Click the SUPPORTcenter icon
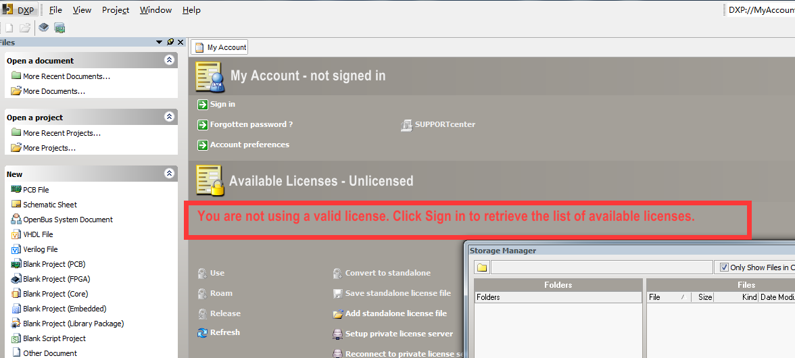 (x=407, y=125)
